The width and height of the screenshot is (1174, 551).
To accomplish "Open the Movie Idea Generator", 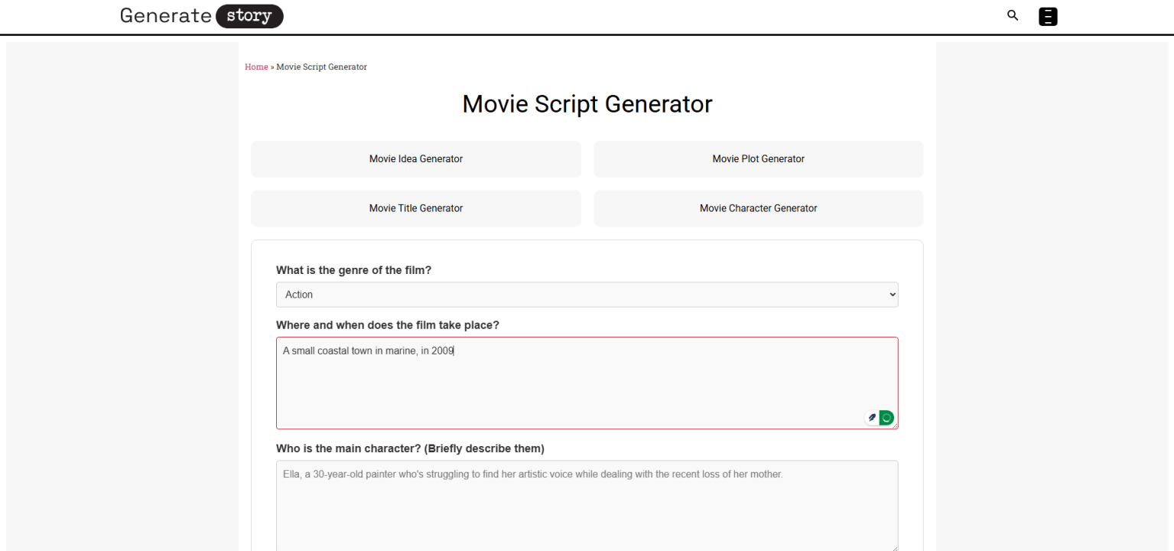I will point(415,158).
